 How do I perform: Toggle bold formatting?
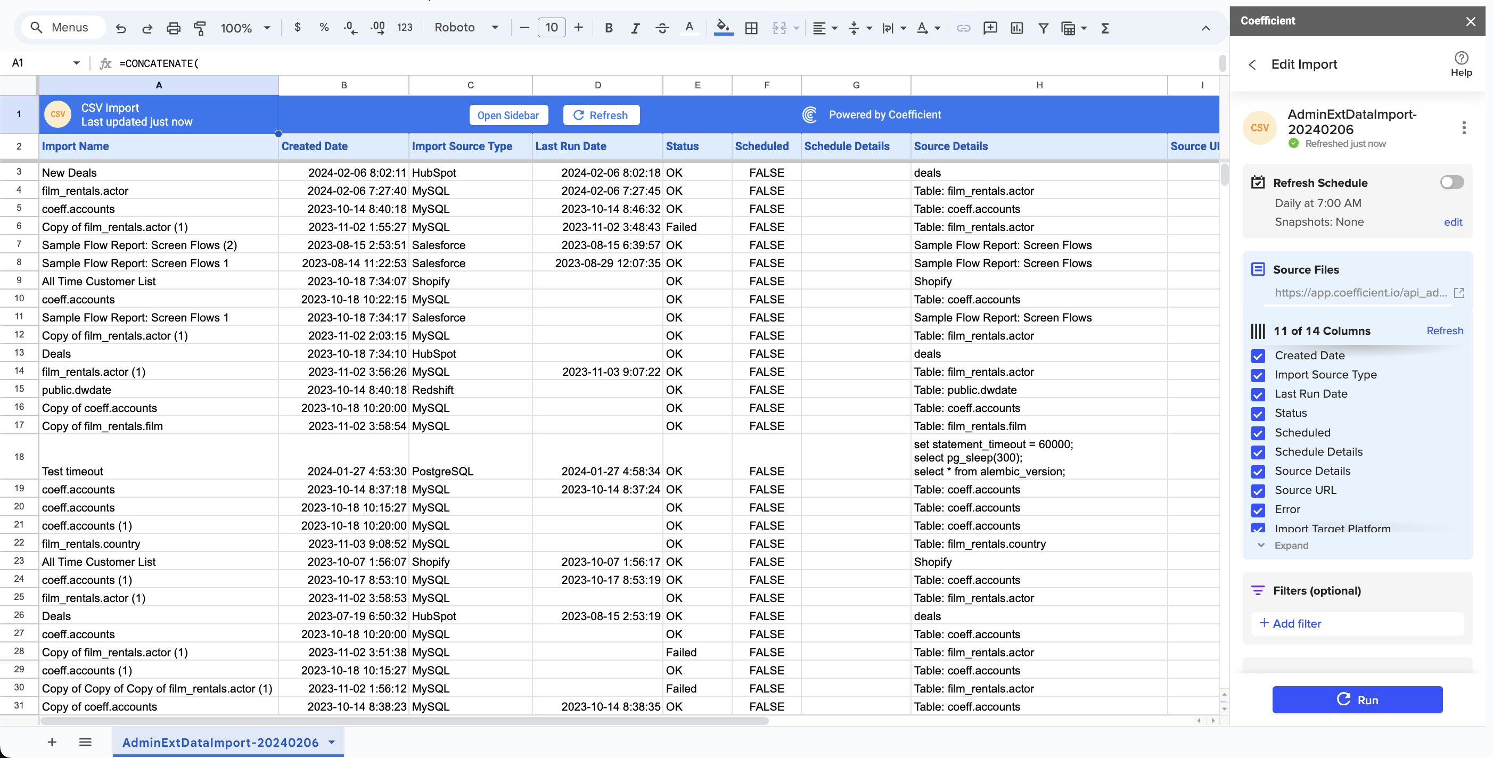(x=609, y=28)
